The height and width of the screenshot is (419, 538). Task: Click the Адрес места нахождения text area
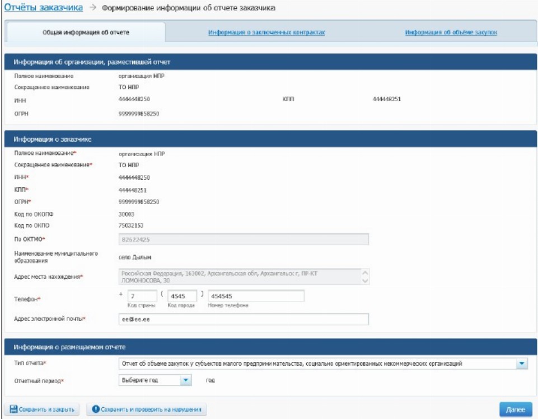coord(238,276)
